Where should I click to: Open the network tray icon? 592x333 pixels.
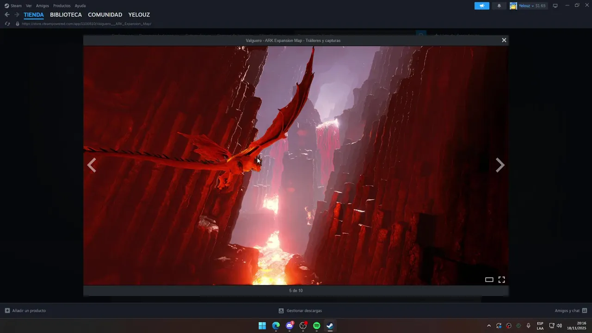[x=552, y=326]
